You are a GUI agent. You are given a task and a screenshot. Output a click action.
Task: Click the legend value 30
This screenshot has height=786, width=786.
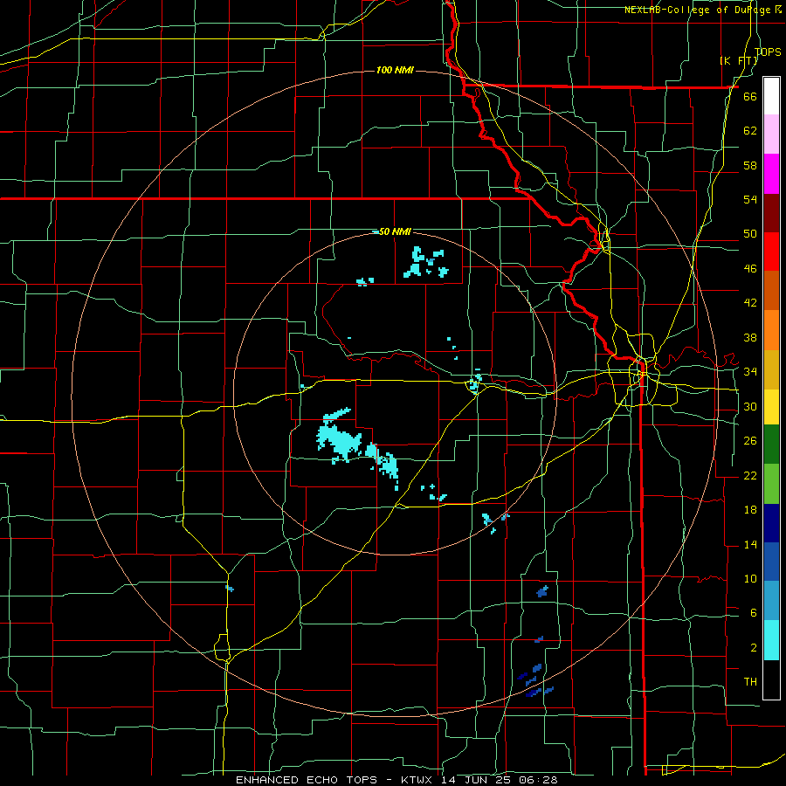750,406
